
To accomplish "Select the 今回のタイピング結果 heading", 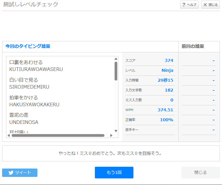I will (28, 46).
